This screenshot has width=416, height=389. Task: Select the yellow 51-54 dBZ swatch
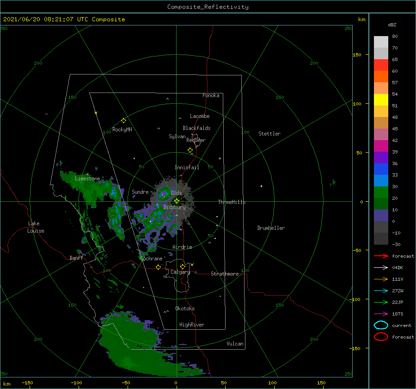[381, 100]
